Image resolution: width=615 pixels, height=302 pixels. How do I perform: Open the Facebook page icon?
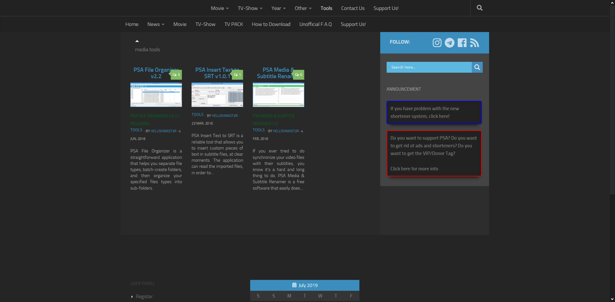[x=462, y=43]
